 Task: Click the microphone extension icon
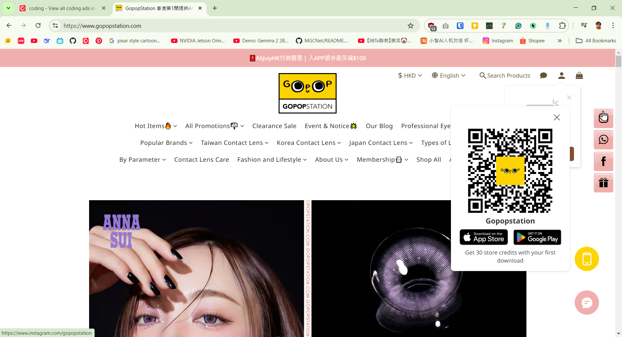(547, 26)
